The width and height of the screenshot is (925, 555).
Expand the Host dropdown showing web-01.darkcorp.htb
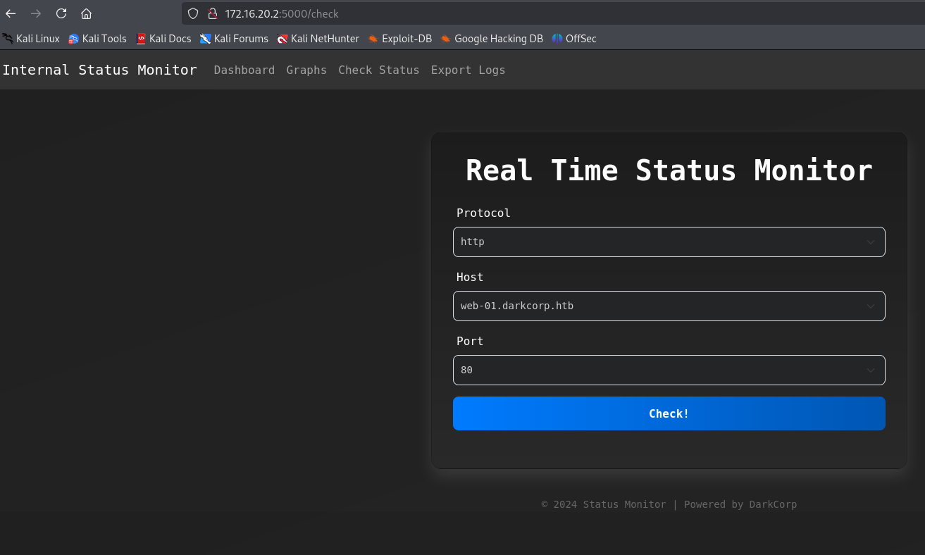tap(669, 306)
